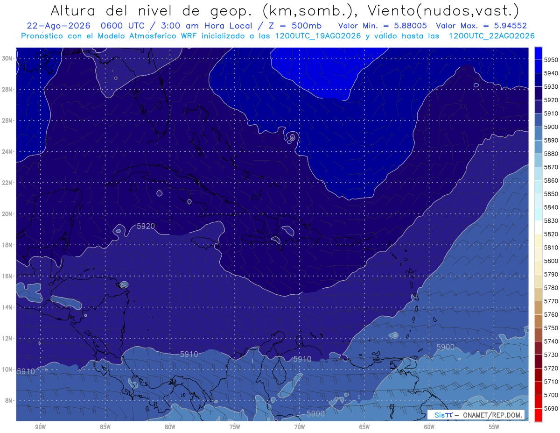This screenshot has width=560, height=433.
Task: Click the 5710 legend value
Action: 551,381
